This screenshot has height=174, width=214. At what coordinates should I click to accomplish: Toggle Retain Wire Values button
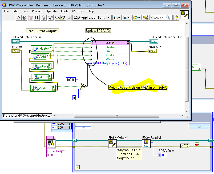(50, 18)
